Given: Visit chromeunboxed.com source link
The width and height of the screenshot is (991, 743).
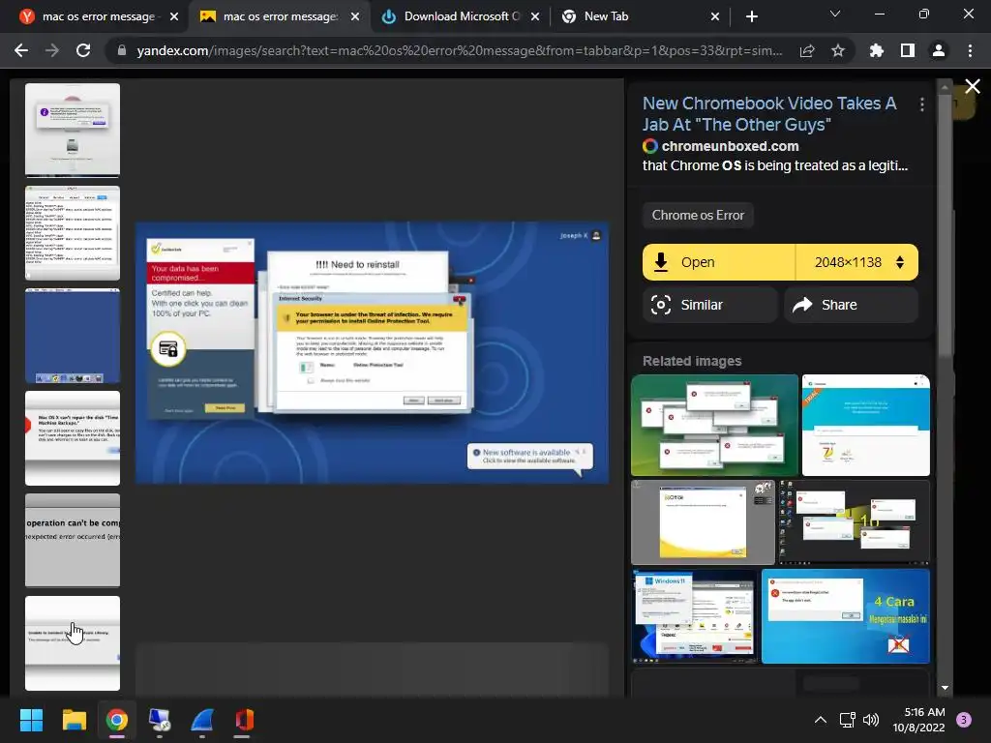Looking at the screenshot, I should [730, 146].
